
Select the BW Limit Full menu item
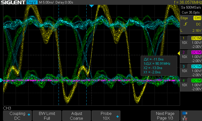click(x=47, y=116)
